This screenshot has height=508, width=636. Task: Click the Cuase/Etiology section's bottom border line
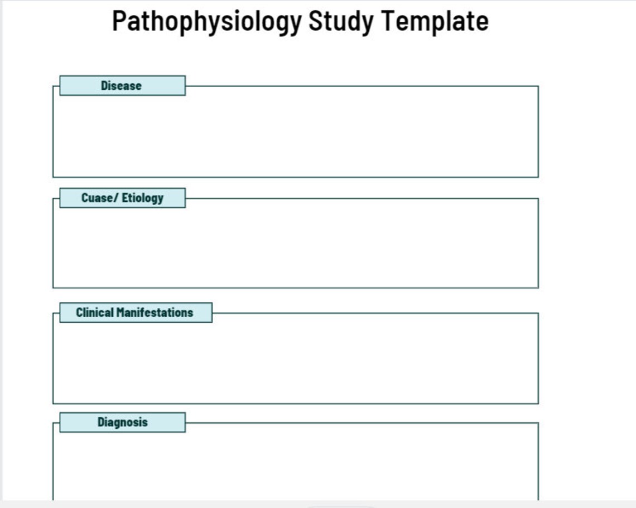tap(296, 288)
